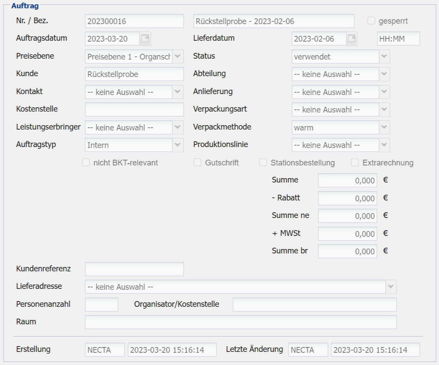The width and height of the screenshot is (439, 365).
Task: Tick the Stationsbestellung checkbox
Action: (263, 163)
